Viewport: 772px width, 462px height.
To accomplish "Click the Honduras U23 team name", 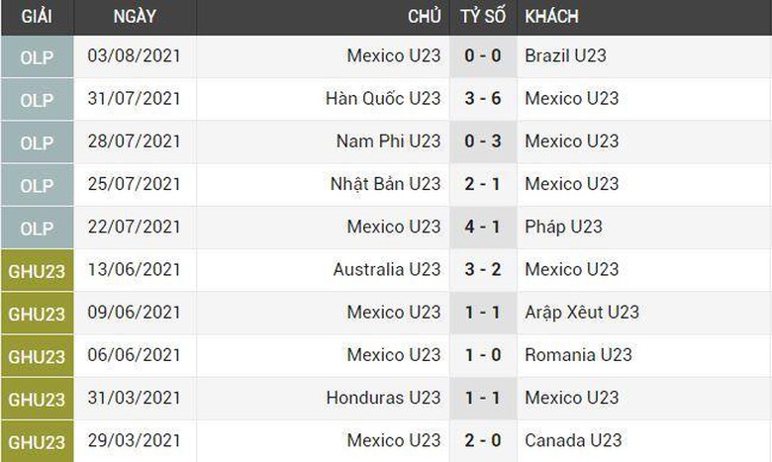I will [383, 397].
